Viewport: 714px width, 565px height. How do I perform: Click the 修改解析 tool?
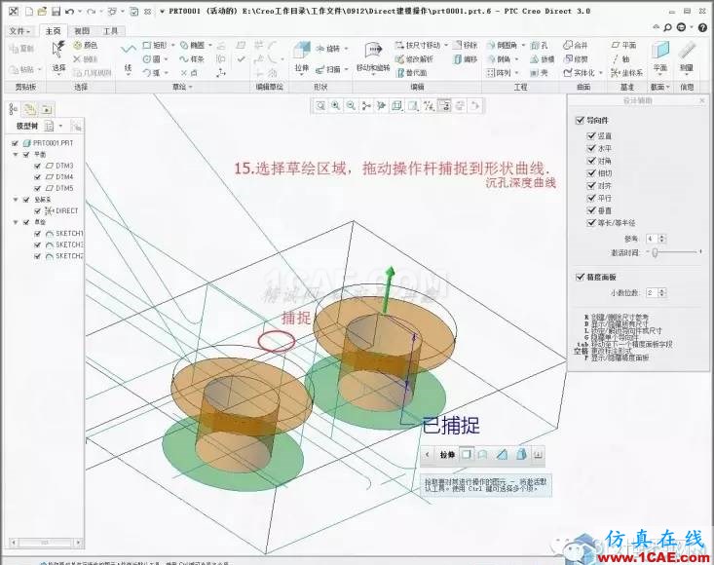[x=414, y=59]
